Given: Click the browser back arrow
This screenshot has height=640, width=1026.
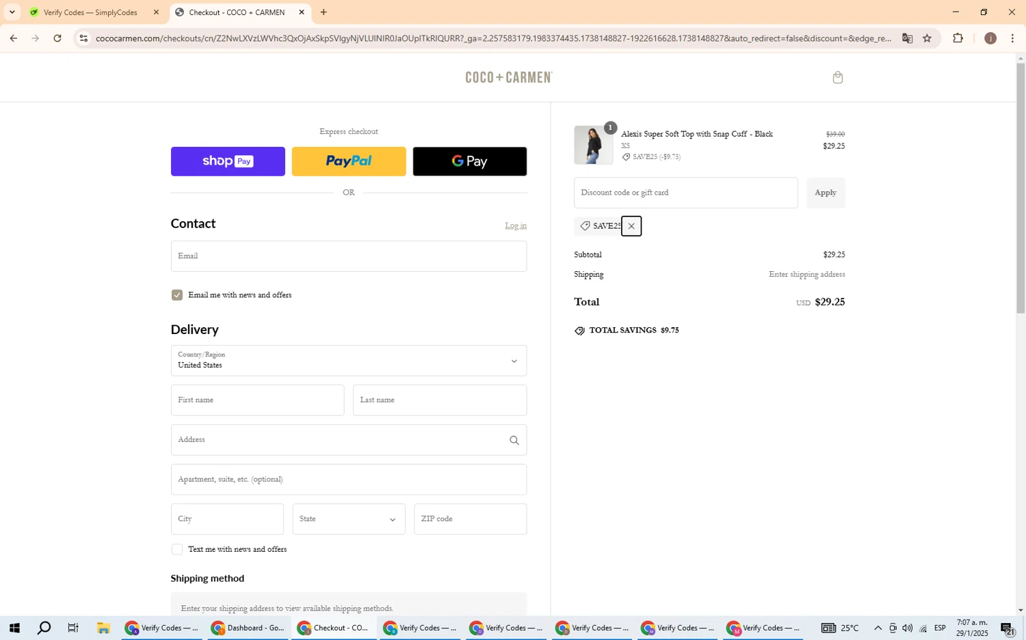Looking at the screenshot, I should [13, 38].
